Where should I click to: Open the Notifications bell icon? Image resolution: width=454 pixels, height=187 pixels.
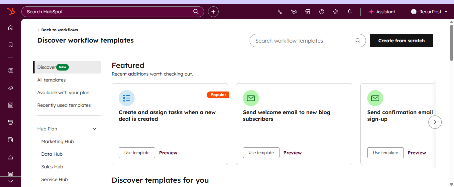[x=350, y=12]
